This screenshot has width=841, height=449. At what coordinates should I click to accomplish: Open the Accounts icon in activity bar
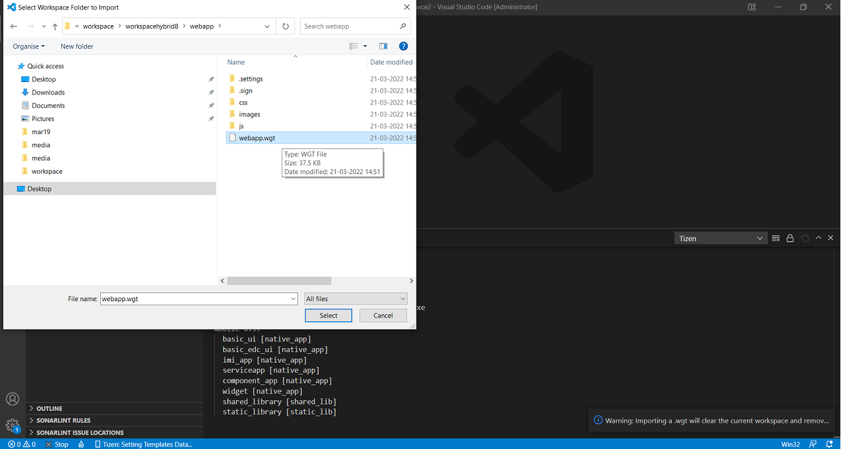pyautogui.click(x=13, y=399)
